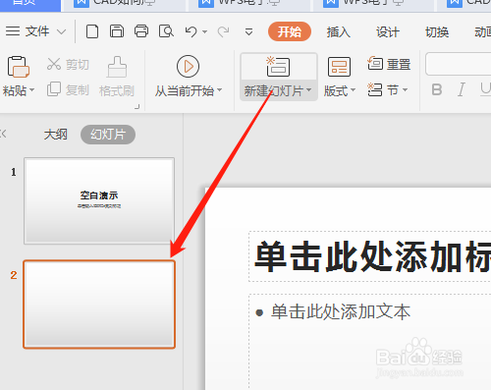Open the 设计 ribbon tab

coord(388,32)
